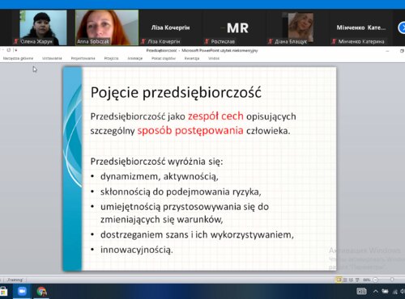Click the battery icon in system tray
Screen dimensions: 405x299
tap(385, 291)
